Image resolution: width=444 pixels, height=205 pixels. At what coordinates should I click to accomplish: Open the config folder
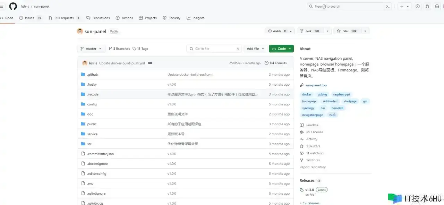click(x=92, y=104)
